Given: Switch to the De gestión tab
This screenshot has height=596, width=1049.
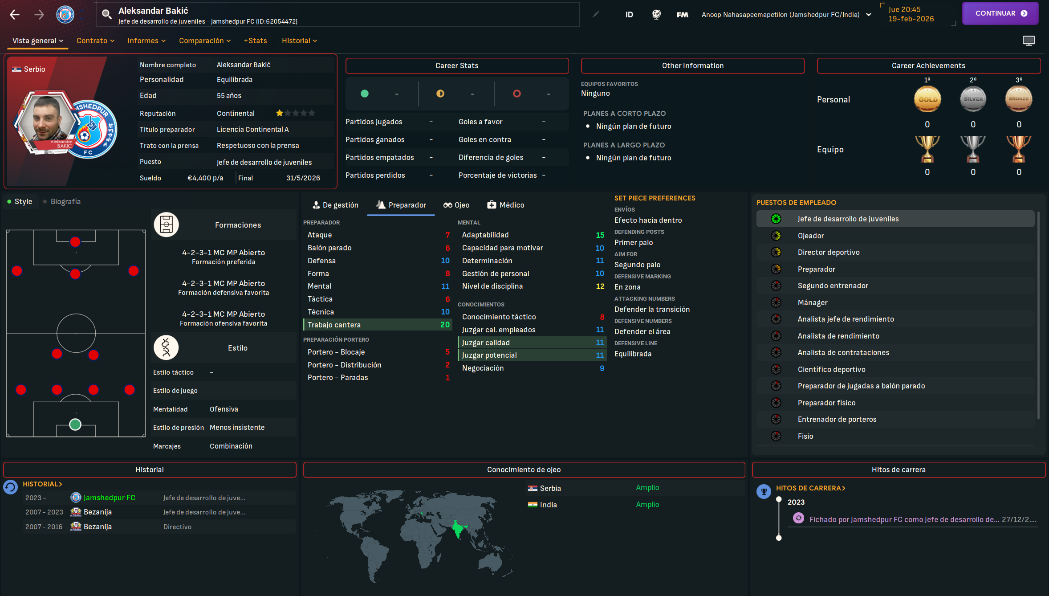Looking at the screenshot, I should [x=335, y=205].
